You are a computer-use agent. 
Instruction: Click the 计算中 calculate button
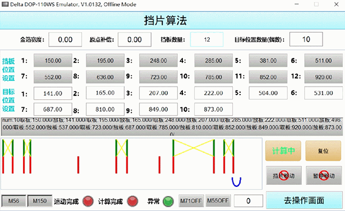[283, 151]
